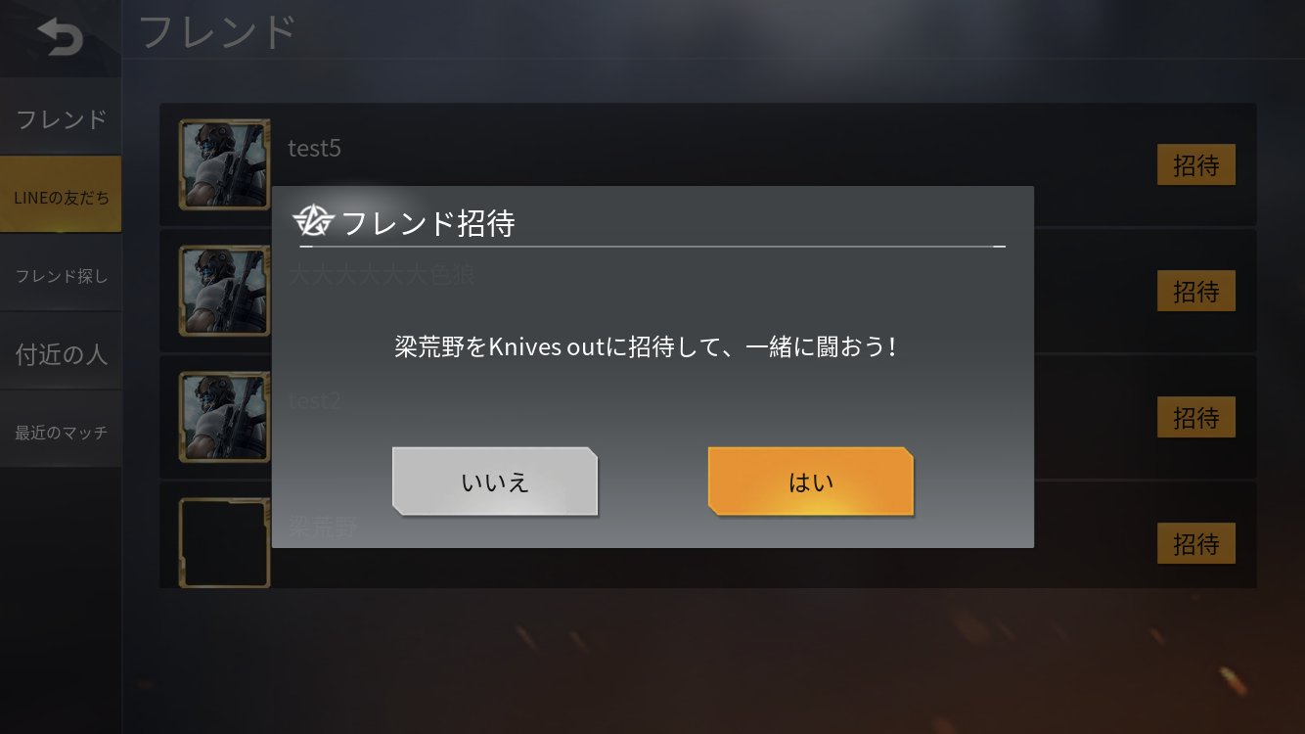Tap the back arrow icon
The image size is (1305, 734).
tap(60, 37)
